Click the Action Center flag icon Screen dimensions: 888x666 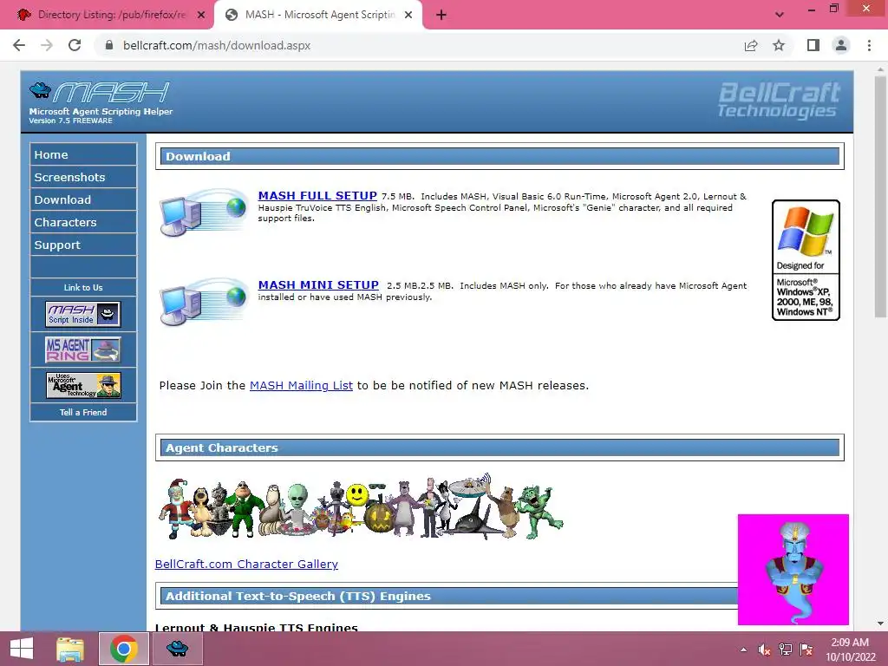806,650
